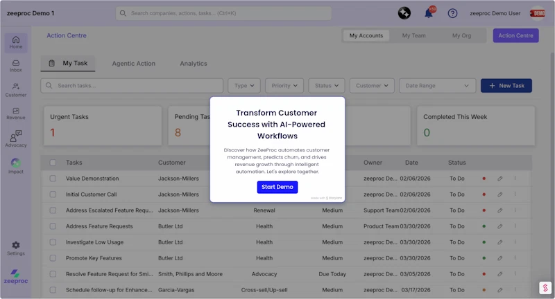Open more options for Promote Key Features row

515,257
